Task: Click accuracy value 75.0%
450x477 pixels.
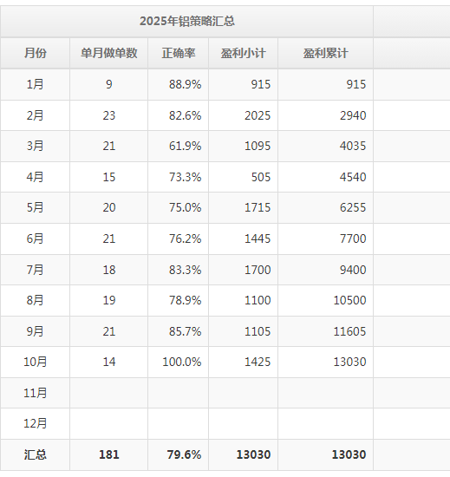Action: pyautogui.click(x=186, y=207)
